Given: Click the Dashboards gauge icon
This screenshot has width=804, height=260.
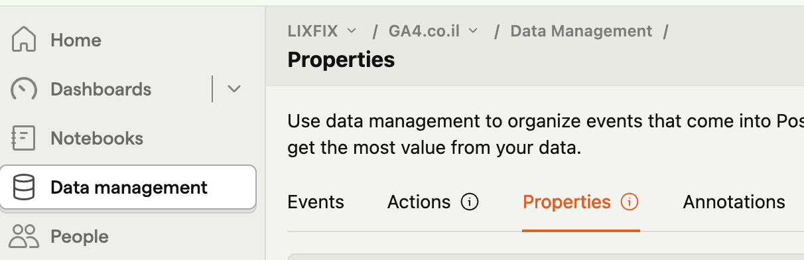Looking at the screenshot, I should point(24,89).
